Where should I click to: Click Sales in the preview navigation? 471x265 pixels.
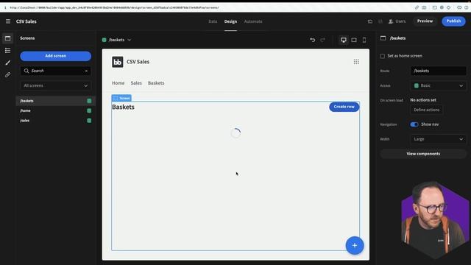point(136,83)
